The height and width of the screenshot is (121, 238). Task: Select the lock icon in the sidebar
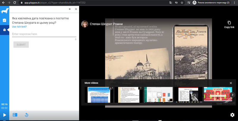click(4, 30)
